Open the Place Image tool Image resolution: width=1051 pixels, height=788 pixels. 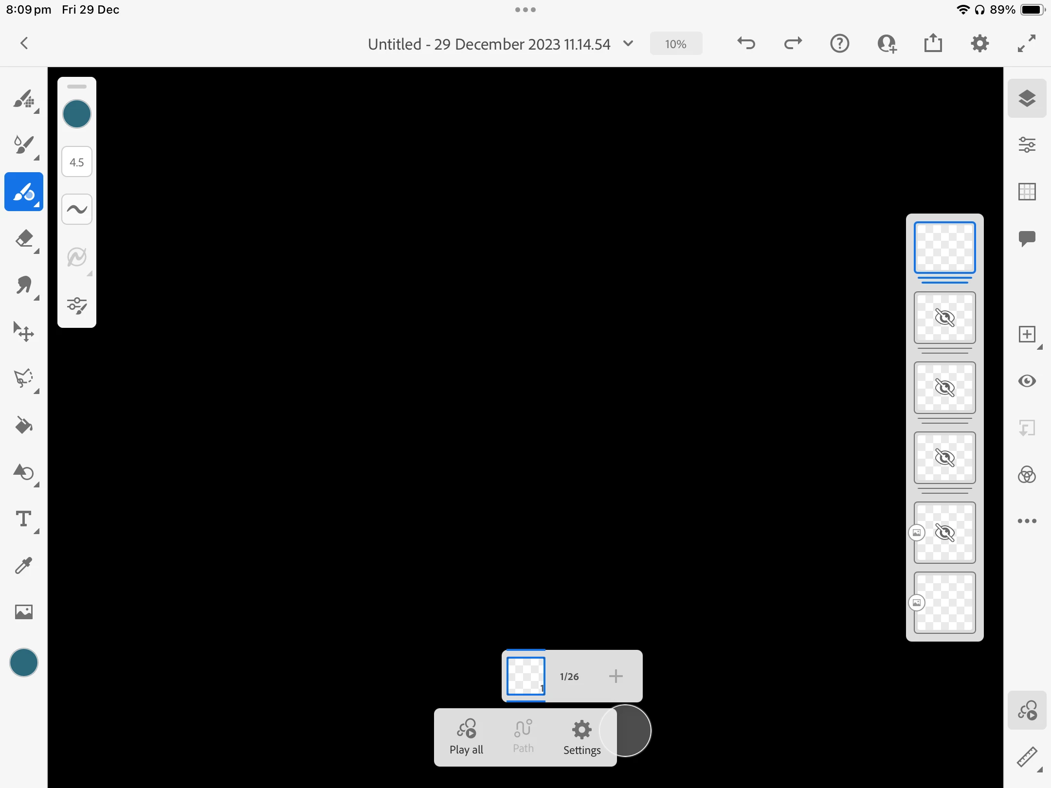coord(23,612)
